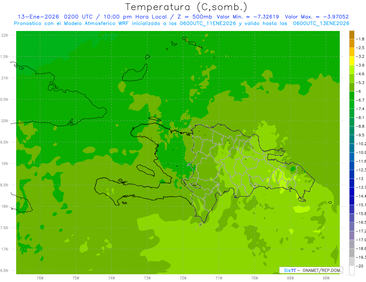Pick the color bar segment between -4.6 and -5.3

[352, 78]
